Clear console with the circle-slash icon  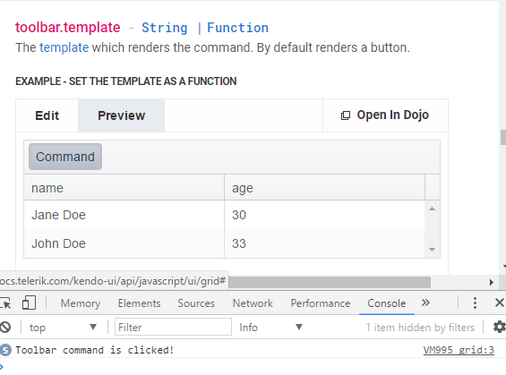4,328
